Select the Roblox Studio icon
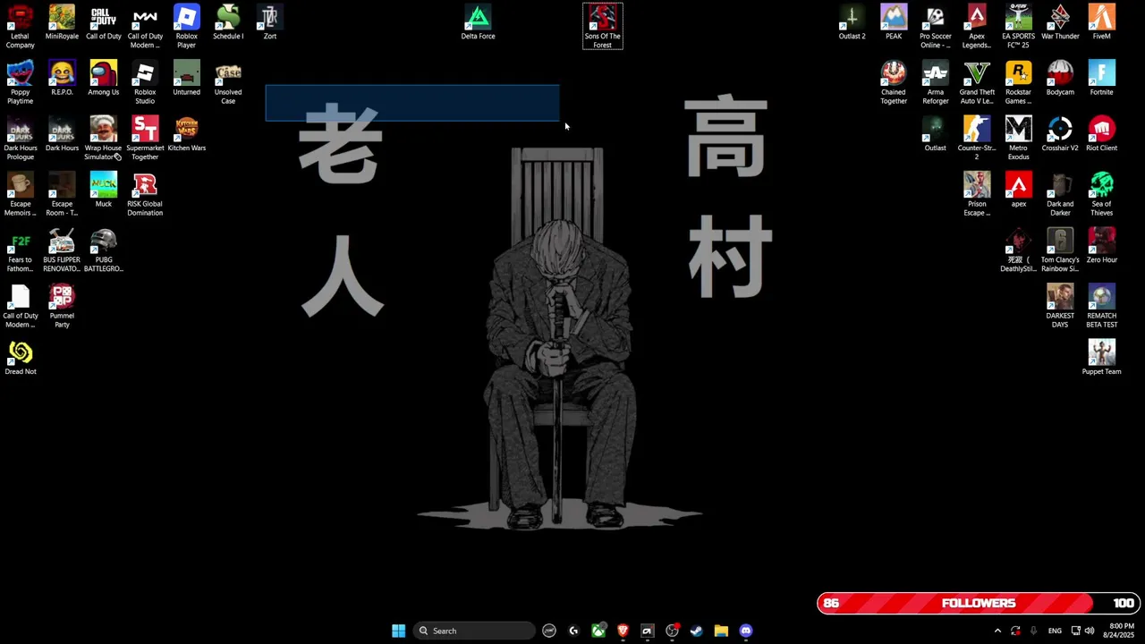The width and height of the screenshot is (1145, 644). (x=145, y=82)
